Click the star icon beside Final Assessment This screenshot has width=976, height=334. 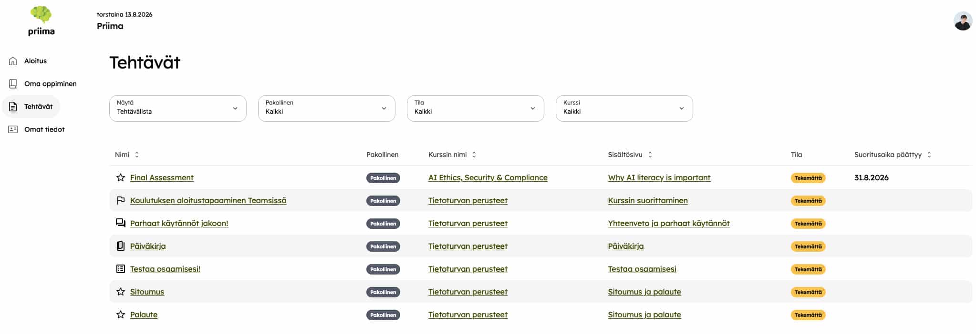(x=121, y=177)
